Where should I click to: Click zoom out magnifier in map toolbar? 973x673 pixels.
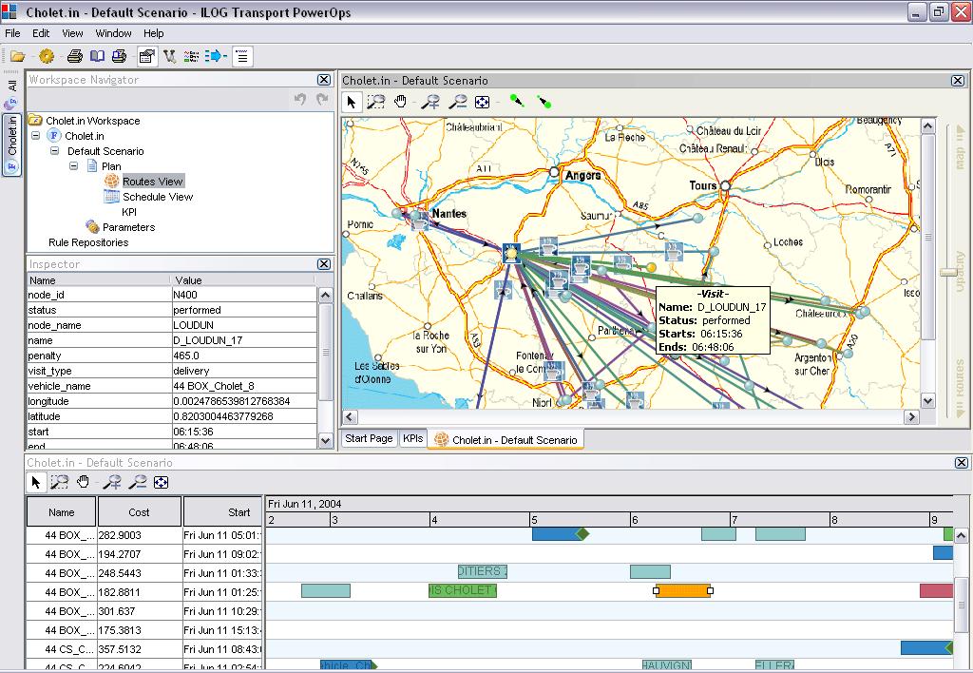(x=458, y=102)
